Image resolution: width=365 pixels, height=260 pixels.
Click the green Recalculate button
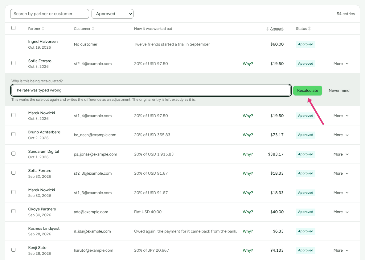[x=307, y=91]
